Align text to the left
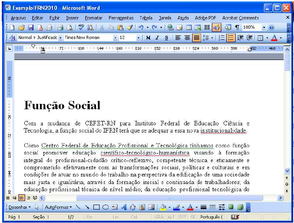 178,38
